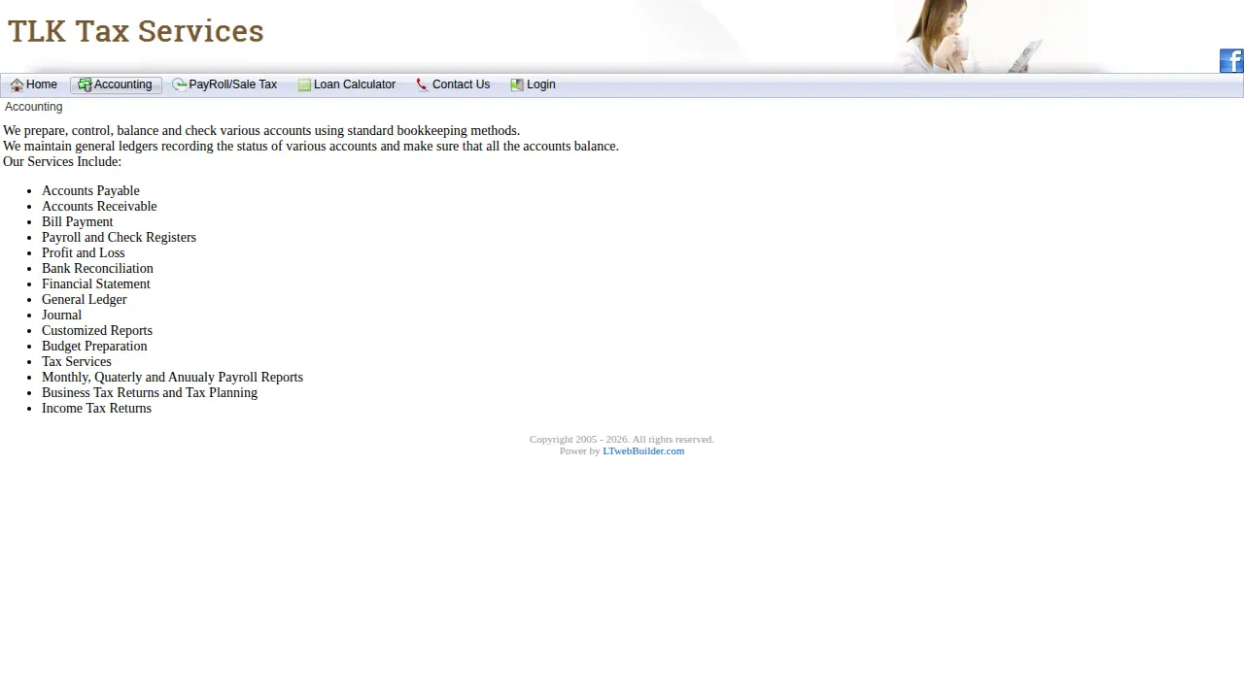The height and width of the screenshot is (699, 1244).
Task: Select the "Journal" list item
Action: pyautogui.click(x=61, y=315)
